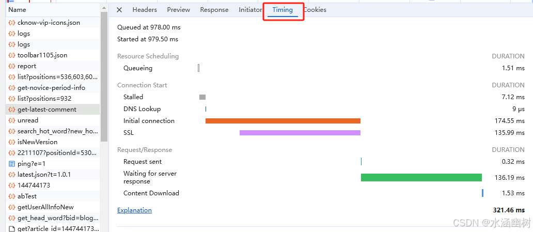Switch to the Headers tab
533x232 pixels.
point(145,10)
